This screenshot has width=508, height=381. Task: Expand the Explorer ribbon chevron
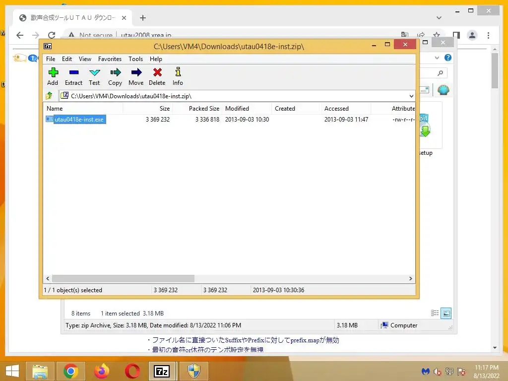[437, 58]
